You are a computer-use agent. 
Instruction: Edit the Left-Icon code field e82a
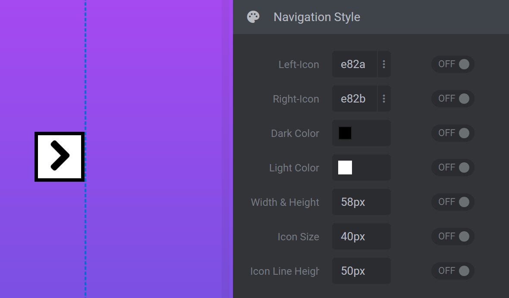coord(355,64)
